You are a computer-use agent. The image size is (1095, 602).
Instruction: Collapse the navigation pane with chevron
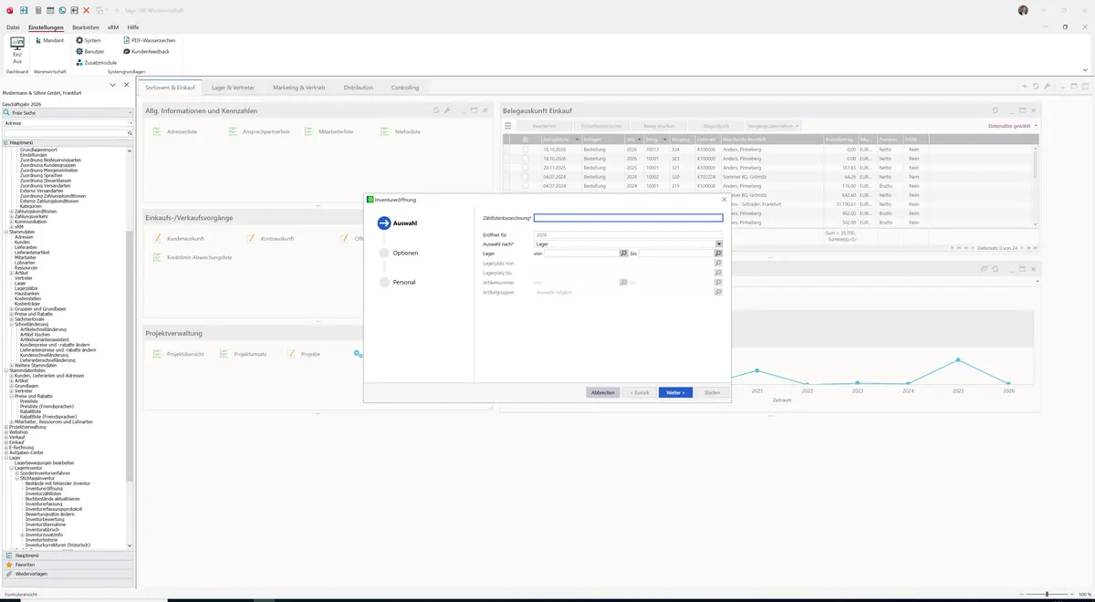coord(112,84)
